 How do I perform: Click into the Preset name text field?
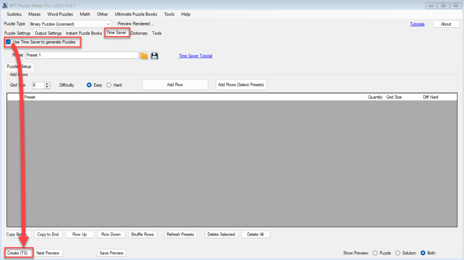point(82,55)
